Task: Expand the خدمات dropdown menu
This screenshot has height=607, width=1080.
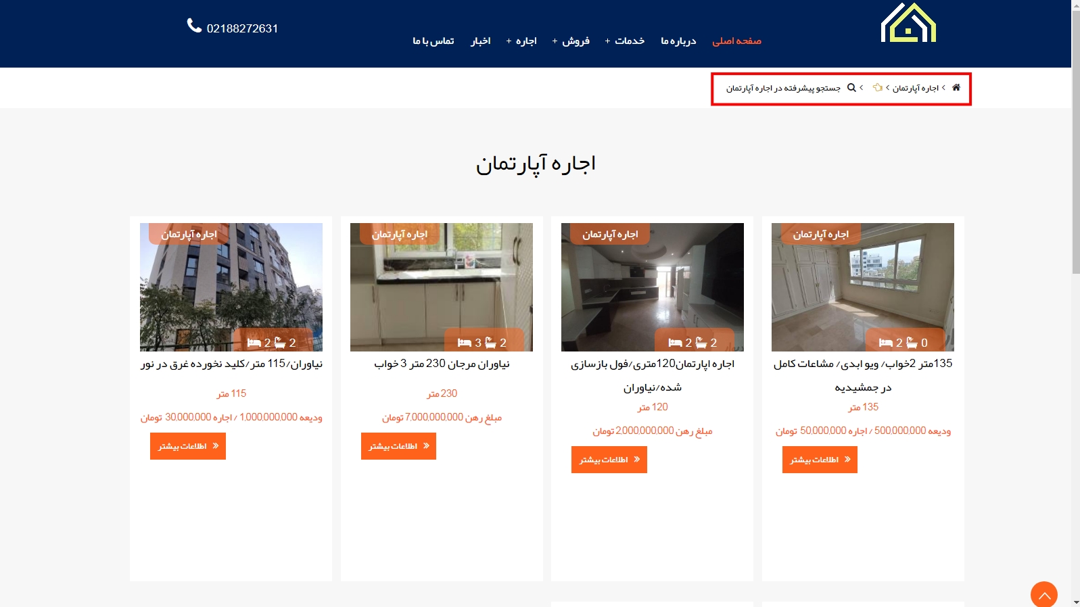Action: (x=625, y=41)
